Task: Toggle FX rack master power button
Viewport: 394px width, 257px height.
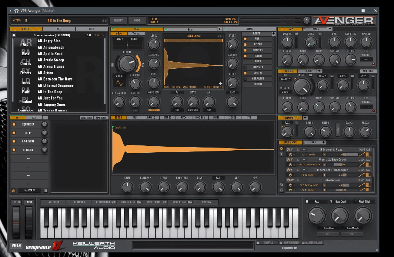Action: click(x=13, y=190)
